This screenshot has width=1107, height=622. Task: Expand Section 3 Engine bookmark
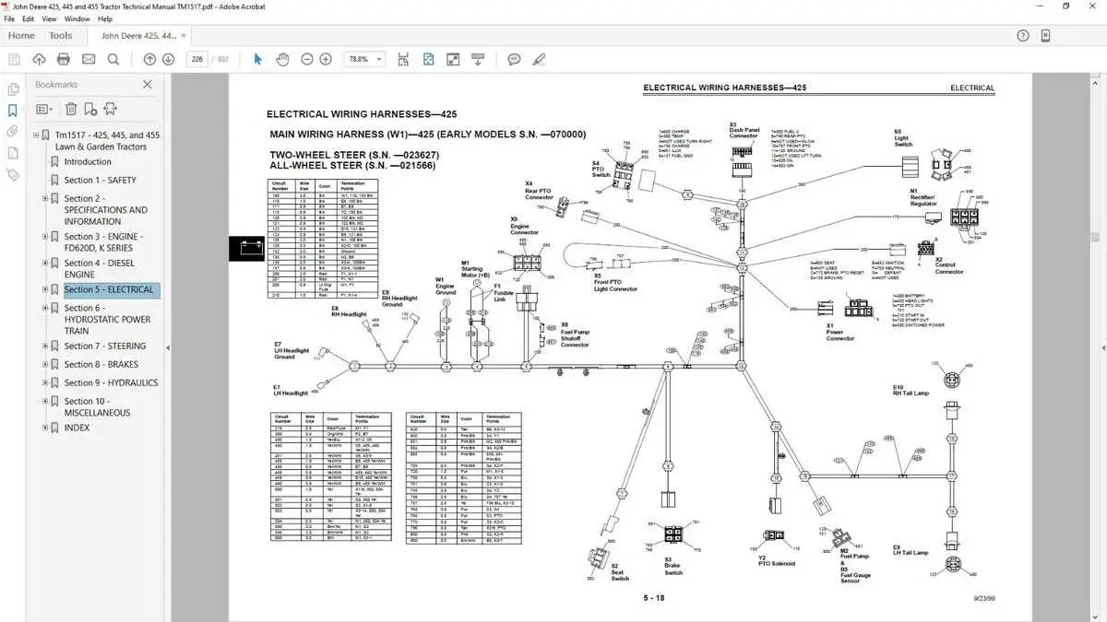coord(45,237)
